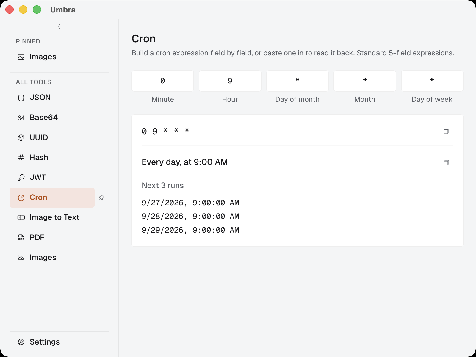Click the Images icon under All Tools
Screen dimensions: 476x357
pyautogui.click(x=21, y=257)
